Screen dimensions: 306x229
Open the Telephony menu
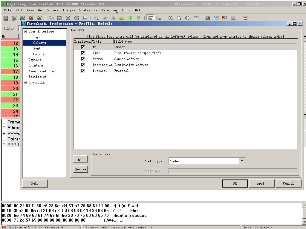click(109, 10)
